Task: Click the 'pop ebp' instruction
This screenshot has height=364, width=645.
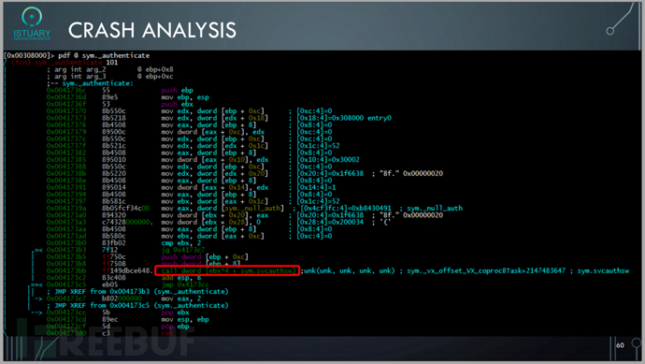Action: 175,327
